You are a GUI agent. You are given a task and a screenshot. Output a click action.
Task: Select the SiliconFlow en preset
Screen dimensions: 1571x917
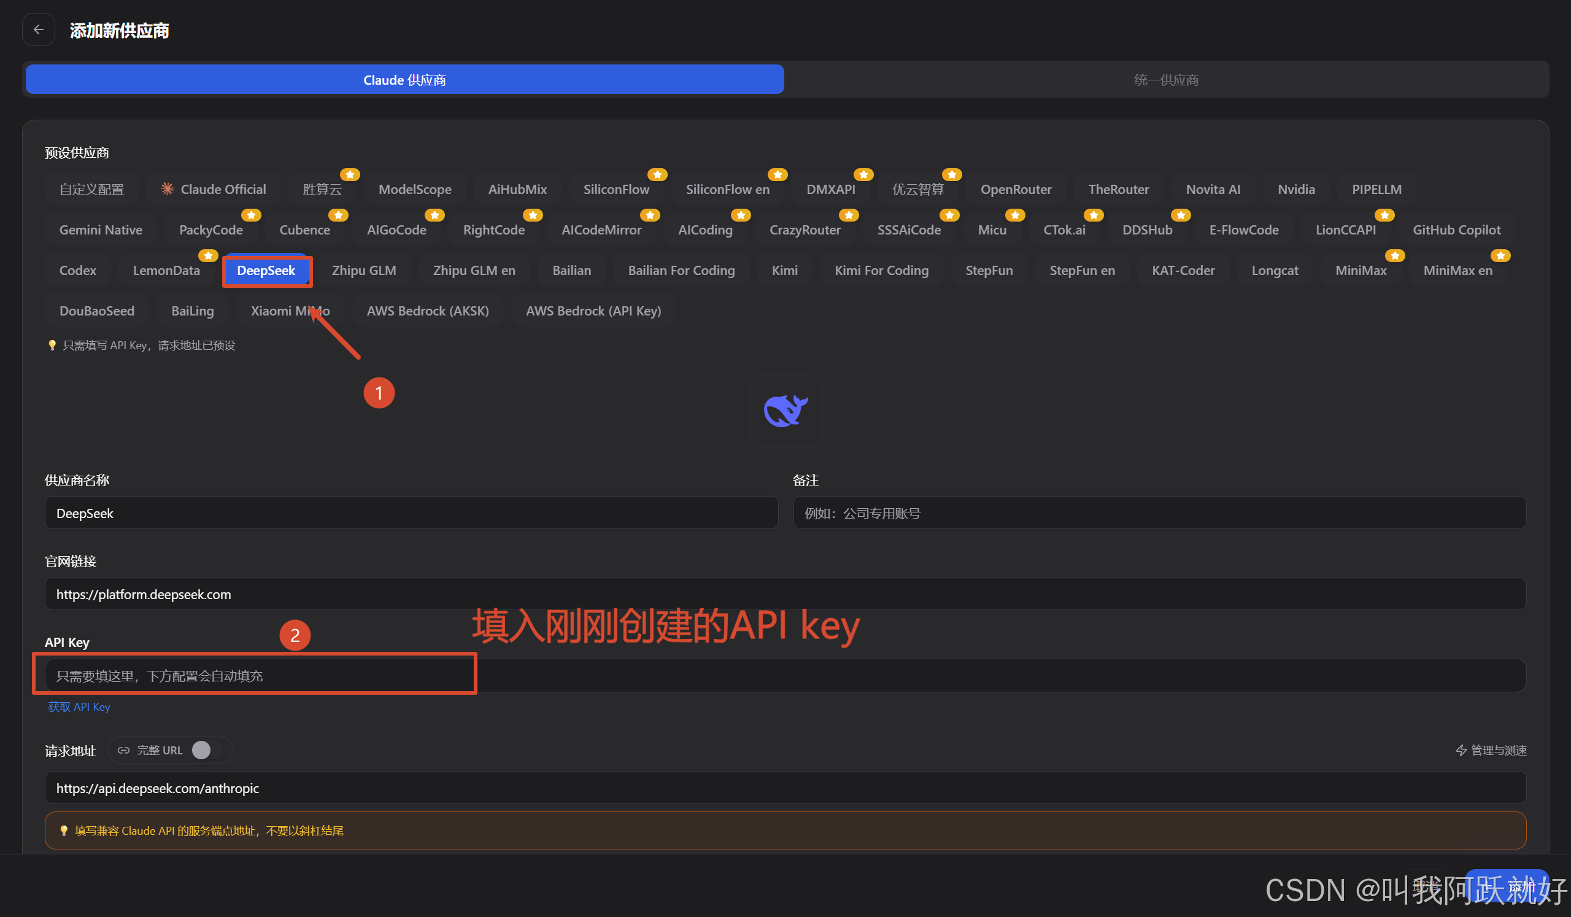(728, 189)
